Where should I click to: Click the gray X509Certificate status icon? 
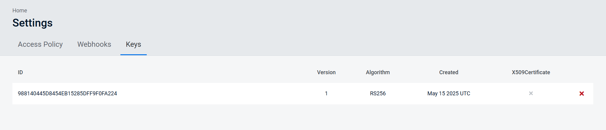(531, 94)
